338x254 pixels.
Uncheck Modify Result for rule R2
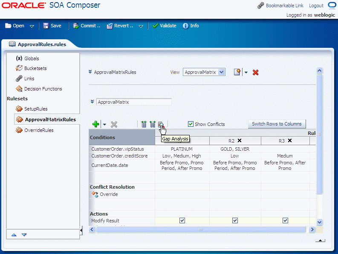tap(235, 221)
